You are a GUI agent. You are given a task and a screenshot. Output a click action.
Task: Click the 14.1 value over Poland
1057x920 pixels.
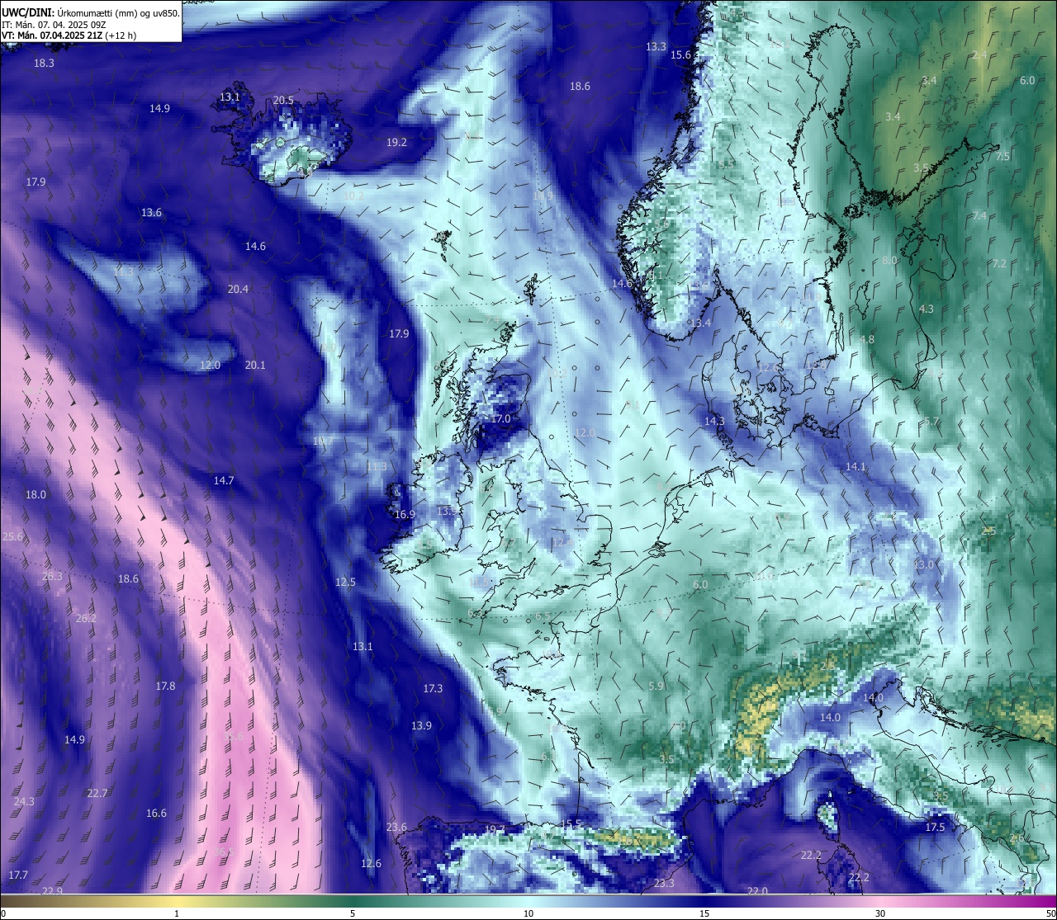click(856, 466)
